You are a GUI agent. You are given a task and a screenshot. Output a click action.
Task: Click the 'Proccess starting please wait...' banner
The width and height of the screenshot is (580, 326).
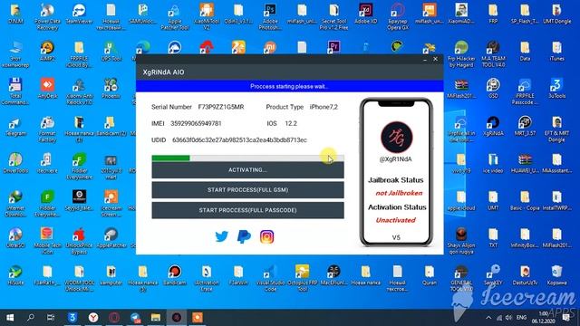289,87
